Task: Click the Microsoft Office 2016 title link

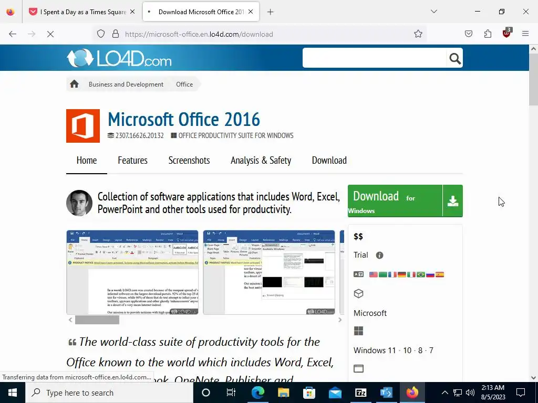Action: click(x=184, y=119)
